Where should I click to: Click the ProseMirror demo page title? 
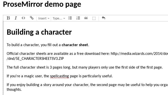tap(42, 4)
